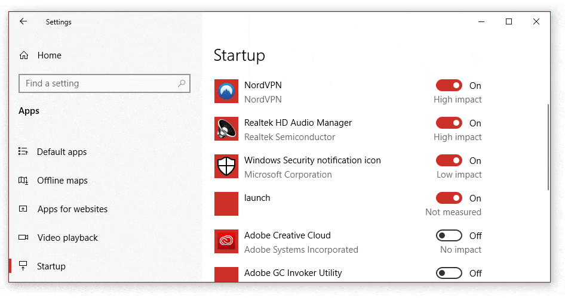Click the NordVPN app name
Screen dimensions: 565x298
tap(263, 85)
